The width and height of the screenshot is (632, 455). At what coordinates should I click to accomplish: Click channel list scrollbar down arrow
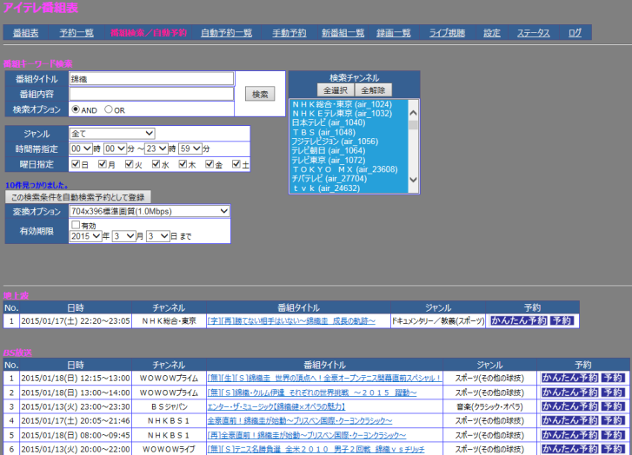click(x=413, y=180)
